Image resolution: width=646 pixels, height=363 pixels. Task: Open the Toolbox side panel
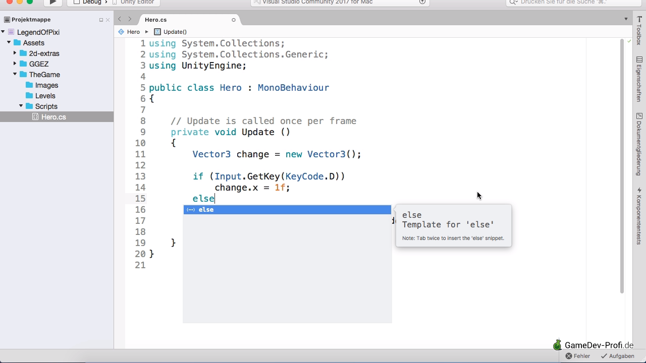[x=639, y=30]
